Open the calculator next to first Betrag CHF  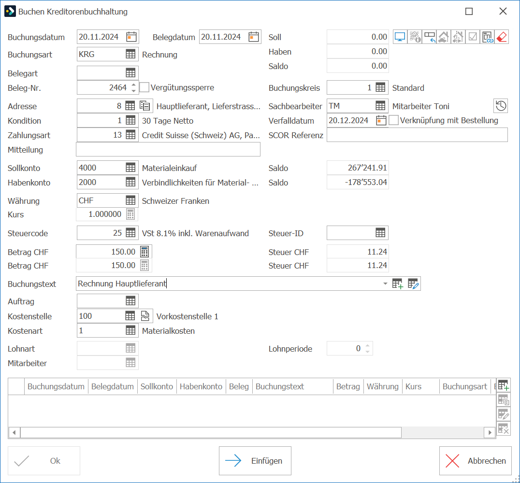pyautogui.click(x=144, y=252)
